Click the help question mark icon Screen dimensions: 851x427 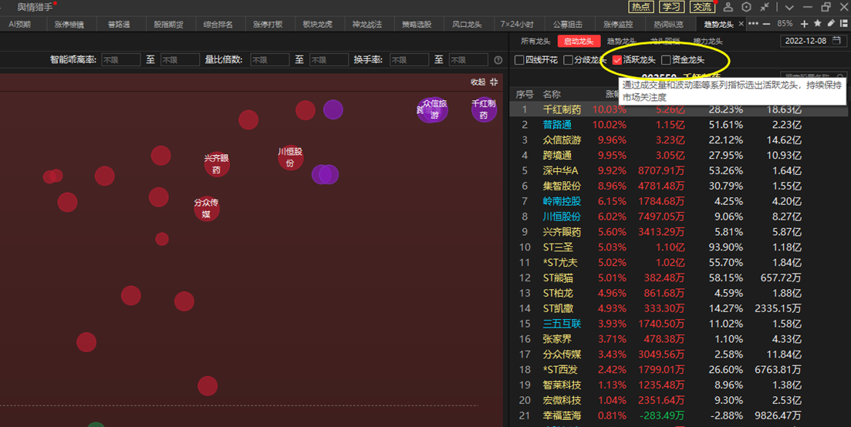click(x=498, y=60)
